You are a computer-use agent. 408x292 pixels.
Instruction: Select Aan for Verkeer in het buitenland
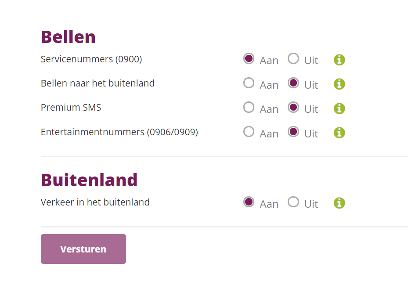(249, 202)
